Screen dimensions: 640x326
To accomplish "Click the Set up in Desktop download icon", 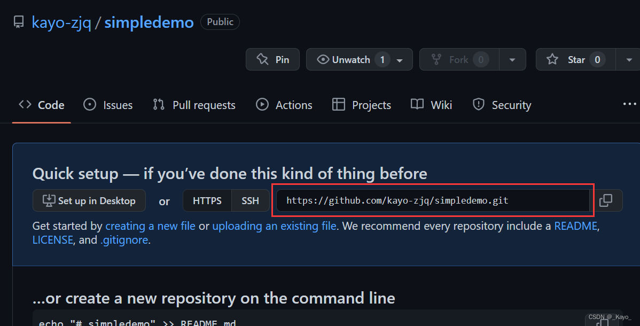I will tap(49, 200).
